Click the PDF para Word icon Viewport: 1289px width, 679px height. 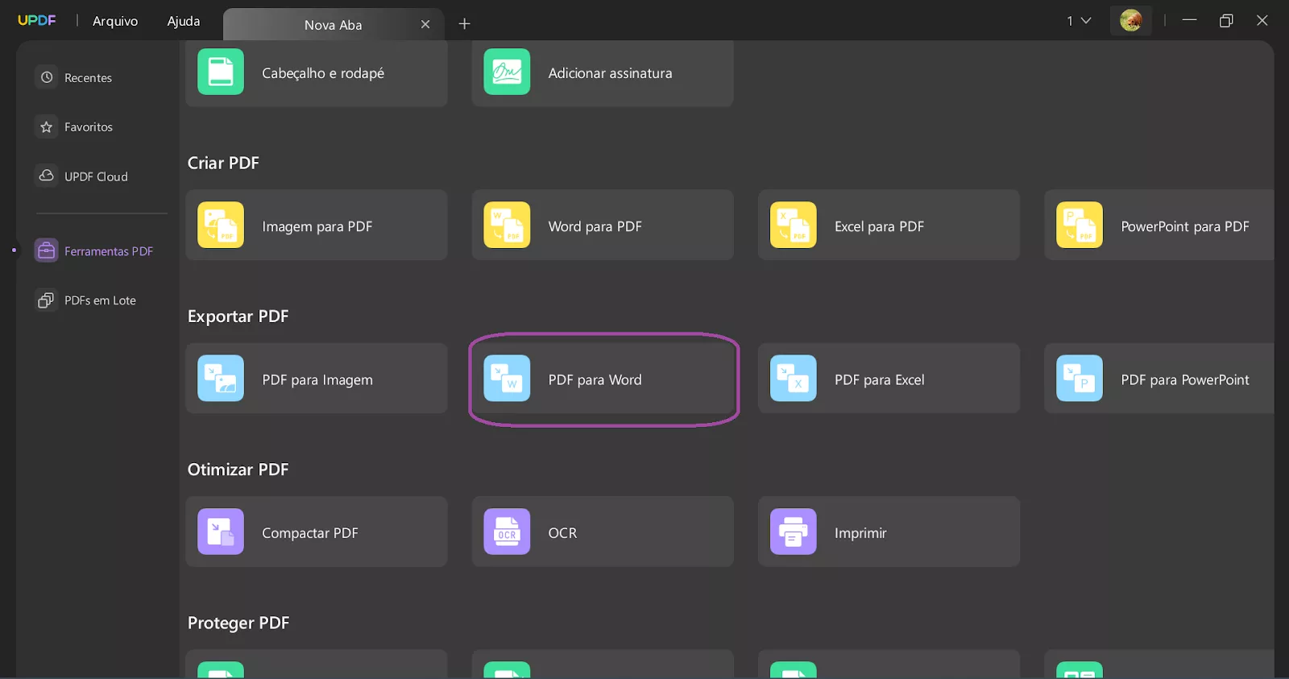pos(507,379)
